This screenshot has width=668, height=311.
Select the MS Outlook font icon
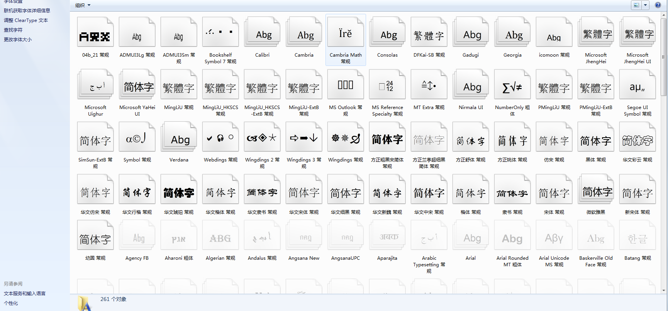point(346,84)
